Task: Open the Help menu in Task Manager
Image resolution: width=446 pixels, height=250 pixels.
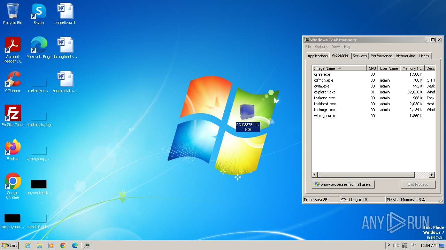Action: pos(348,47)
